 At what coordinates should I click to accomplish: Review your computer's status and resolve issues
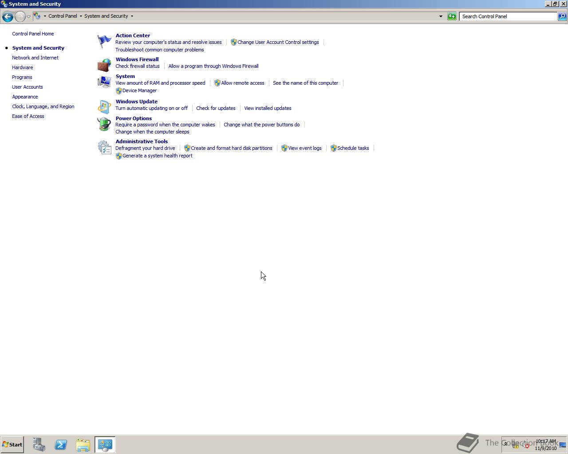pyautogui.click(x=169, y=42)
